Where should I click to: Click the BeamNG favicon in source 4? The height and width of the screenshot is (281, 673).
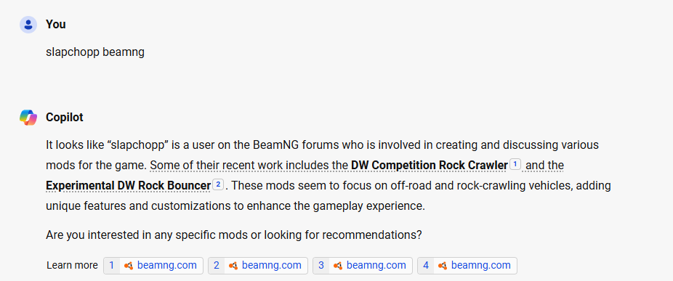pos(443,266)
